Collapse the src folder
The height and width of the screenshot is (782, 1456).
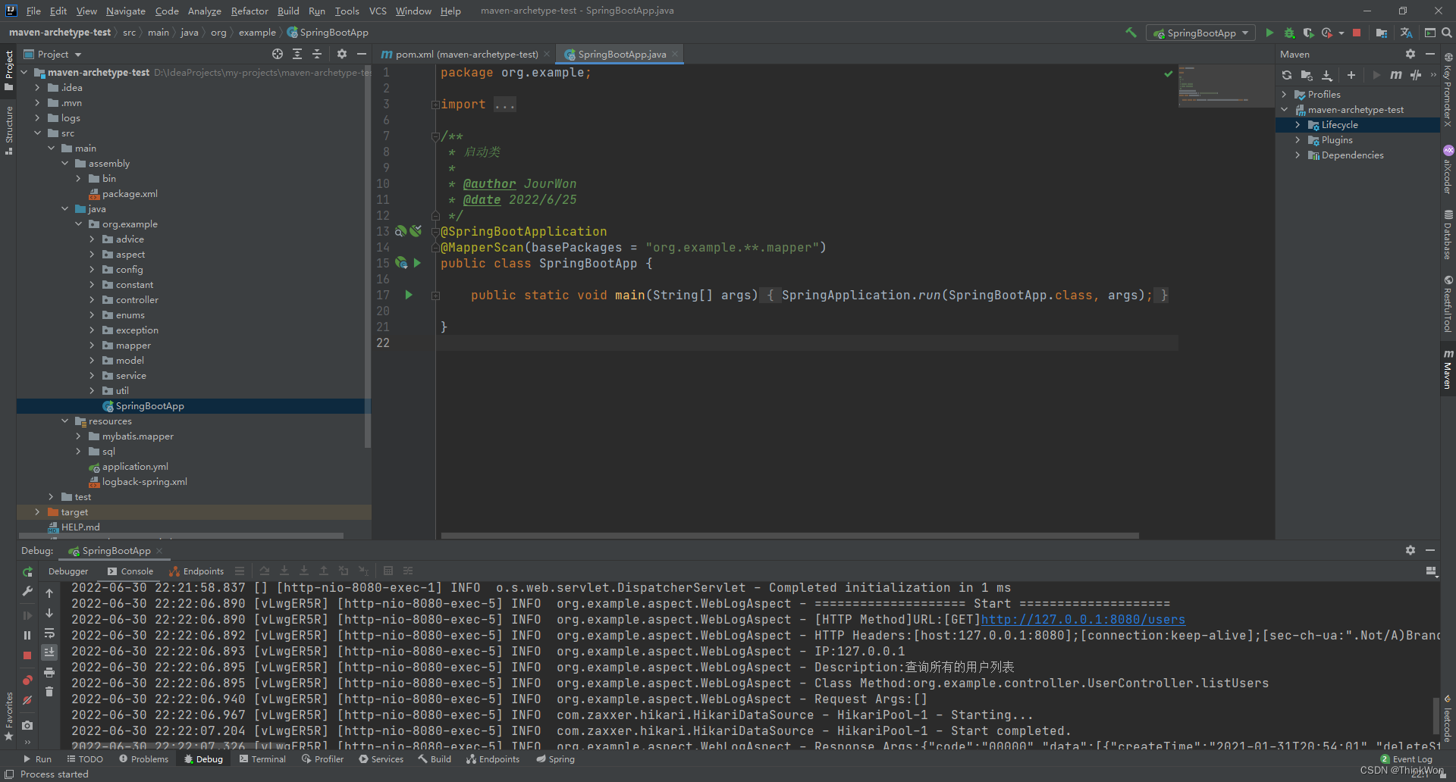coord(37,133)
